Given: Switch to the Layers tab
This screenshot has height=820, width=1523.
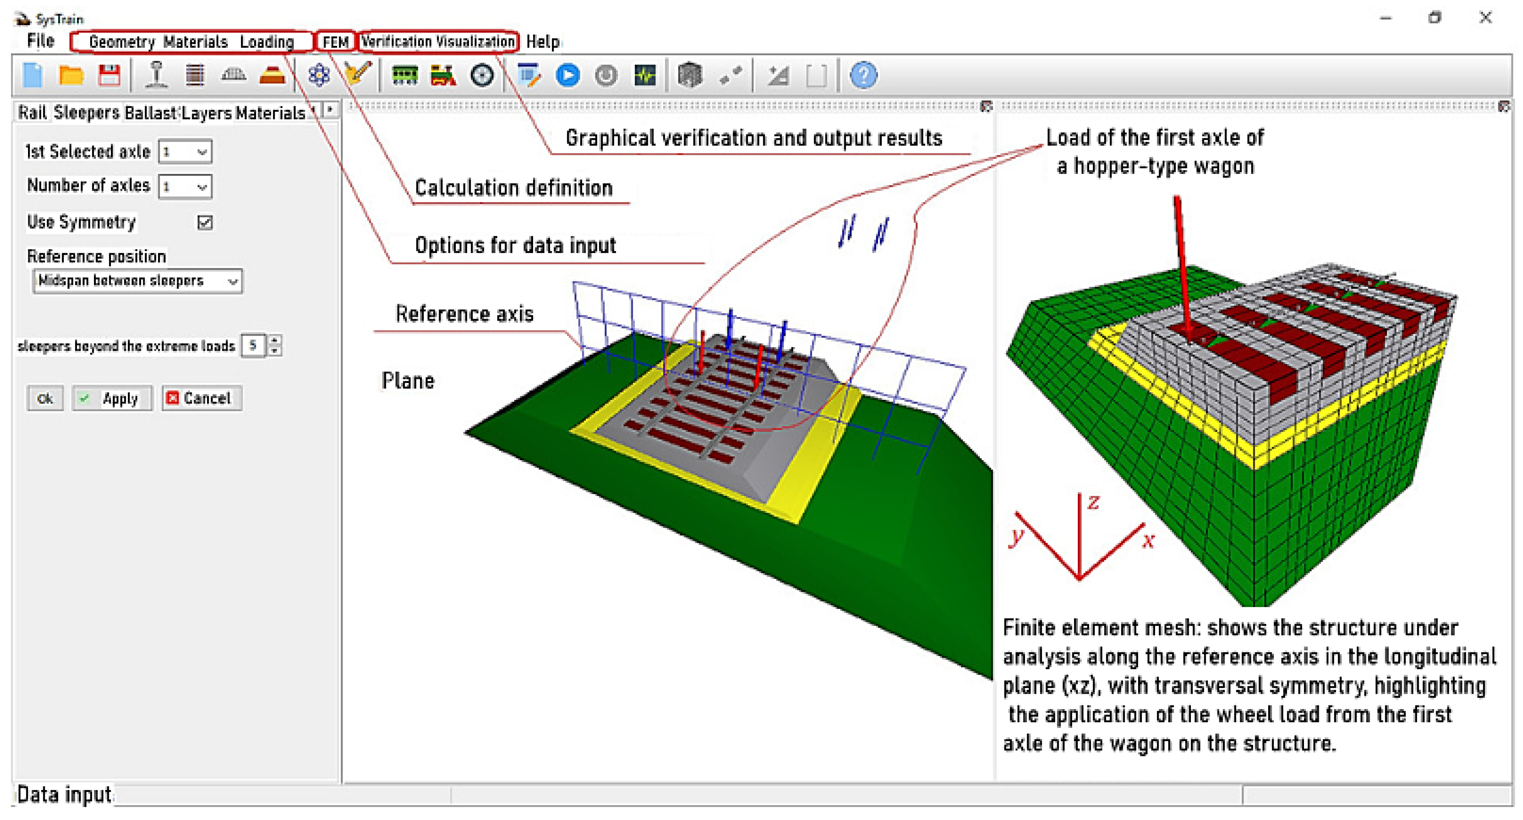Looking at the screenshot, I should click(206, 112).
